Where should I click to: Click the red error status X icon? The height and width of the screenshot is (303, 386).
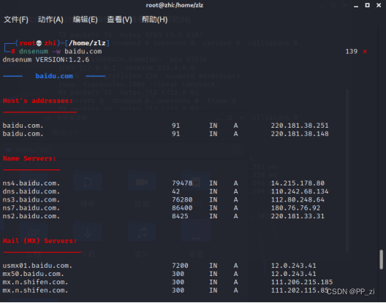pos(365,51)
